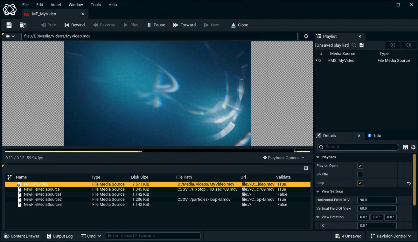Click the video timeline scrubber
Screen dimensions: 418x242
(157, 151)
